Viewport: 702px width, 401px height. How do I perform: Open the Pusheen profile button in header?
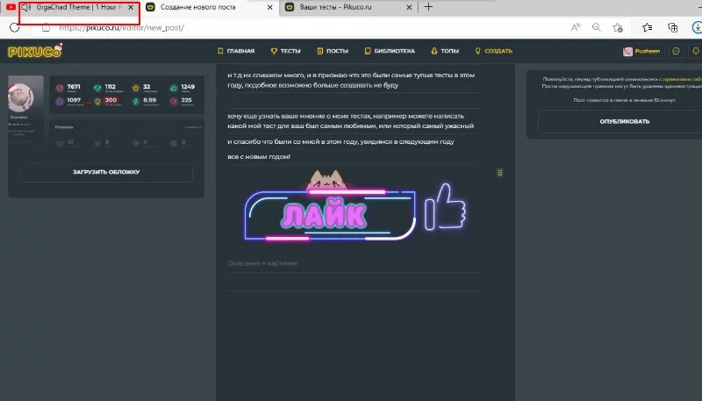[641, 51]
